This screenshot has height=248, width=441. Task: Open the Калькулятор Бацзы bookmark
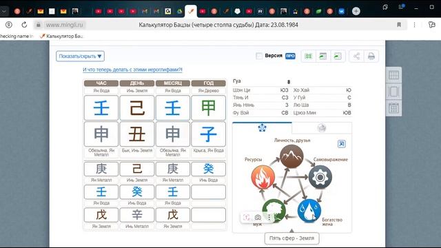[x=62, y=36]
